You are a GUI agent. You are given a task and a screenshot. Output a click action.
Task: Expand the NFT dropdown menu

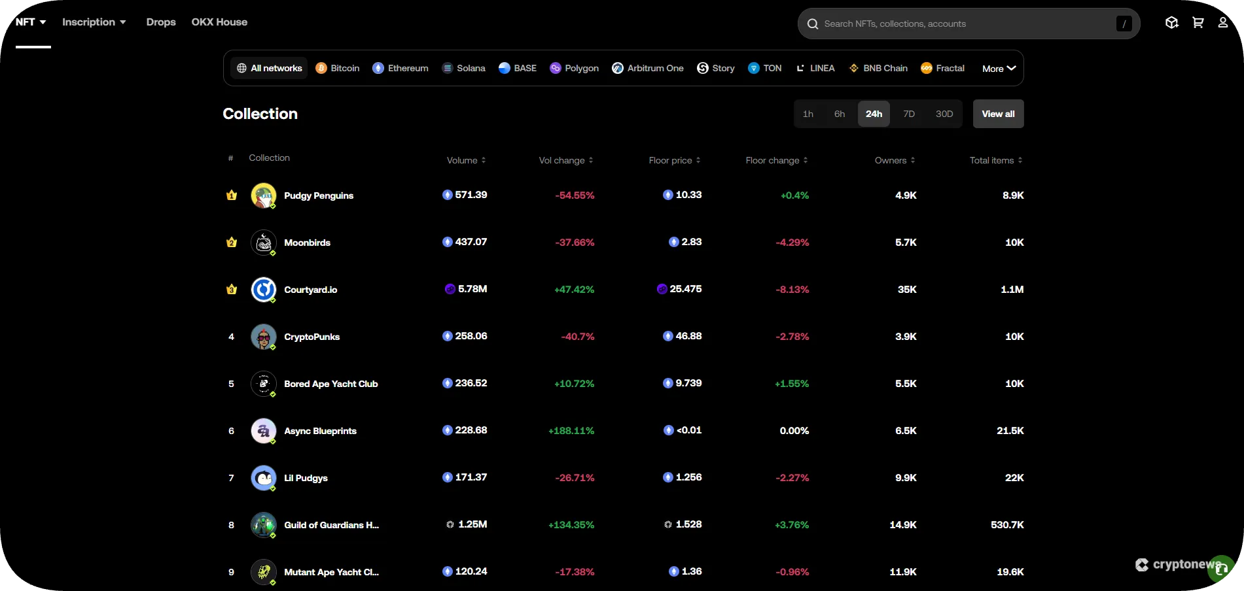[x=30, y=22]
